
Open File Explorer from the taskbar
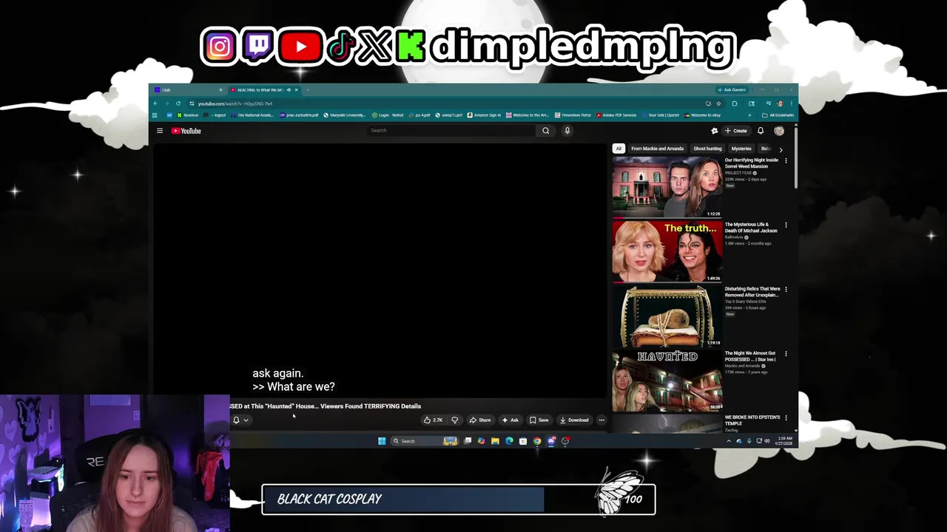pyautogui.click(x=495, y=441)
